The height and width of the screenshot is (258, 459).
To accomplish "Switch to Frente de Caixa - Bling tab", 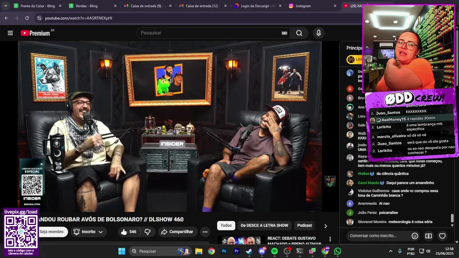I will pos(38,6).
